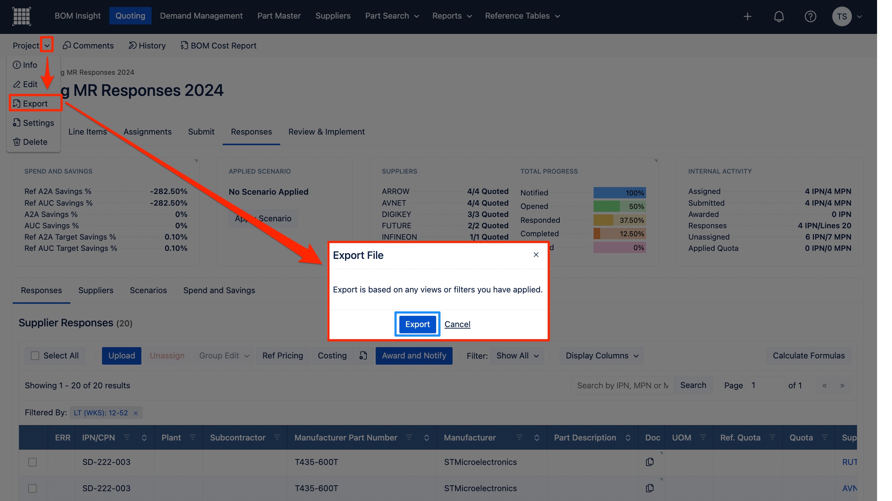This screenshot has height=501, width=892.
Task: Cancel the Export File dialog
Action: click(x=457, y=324)
